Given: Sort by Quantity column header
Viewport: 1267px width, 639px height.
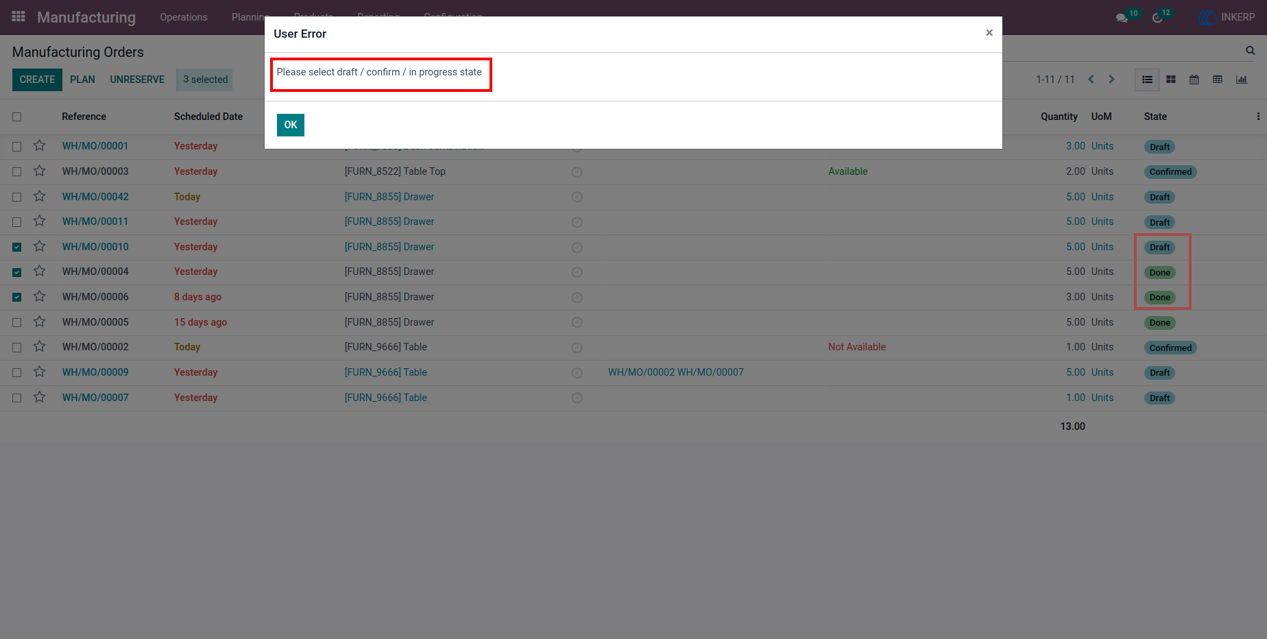Looking at the screenshot, I should (1059, 117).
